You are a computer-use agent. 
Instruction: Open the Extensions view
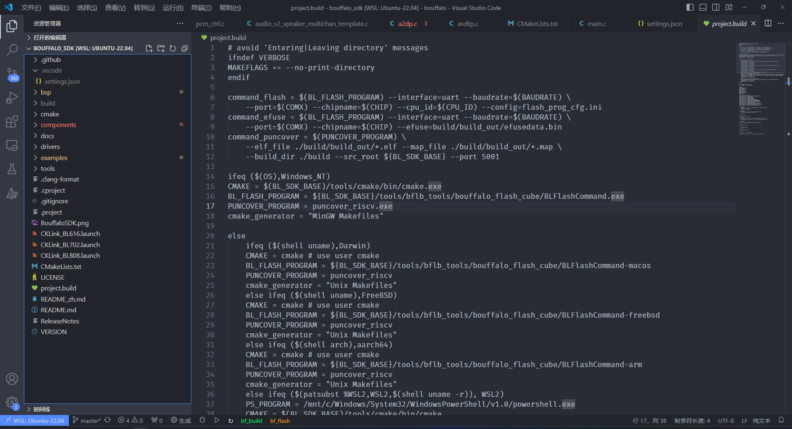tap(12, 122)
